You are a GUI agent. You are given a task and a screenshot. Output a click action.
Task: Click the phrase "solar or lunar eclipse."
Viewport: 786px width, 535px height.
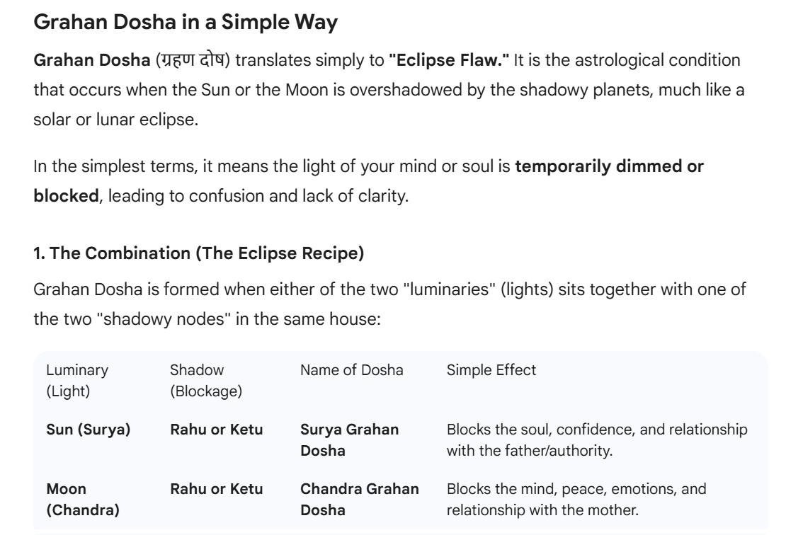click(x=116, y=119)
